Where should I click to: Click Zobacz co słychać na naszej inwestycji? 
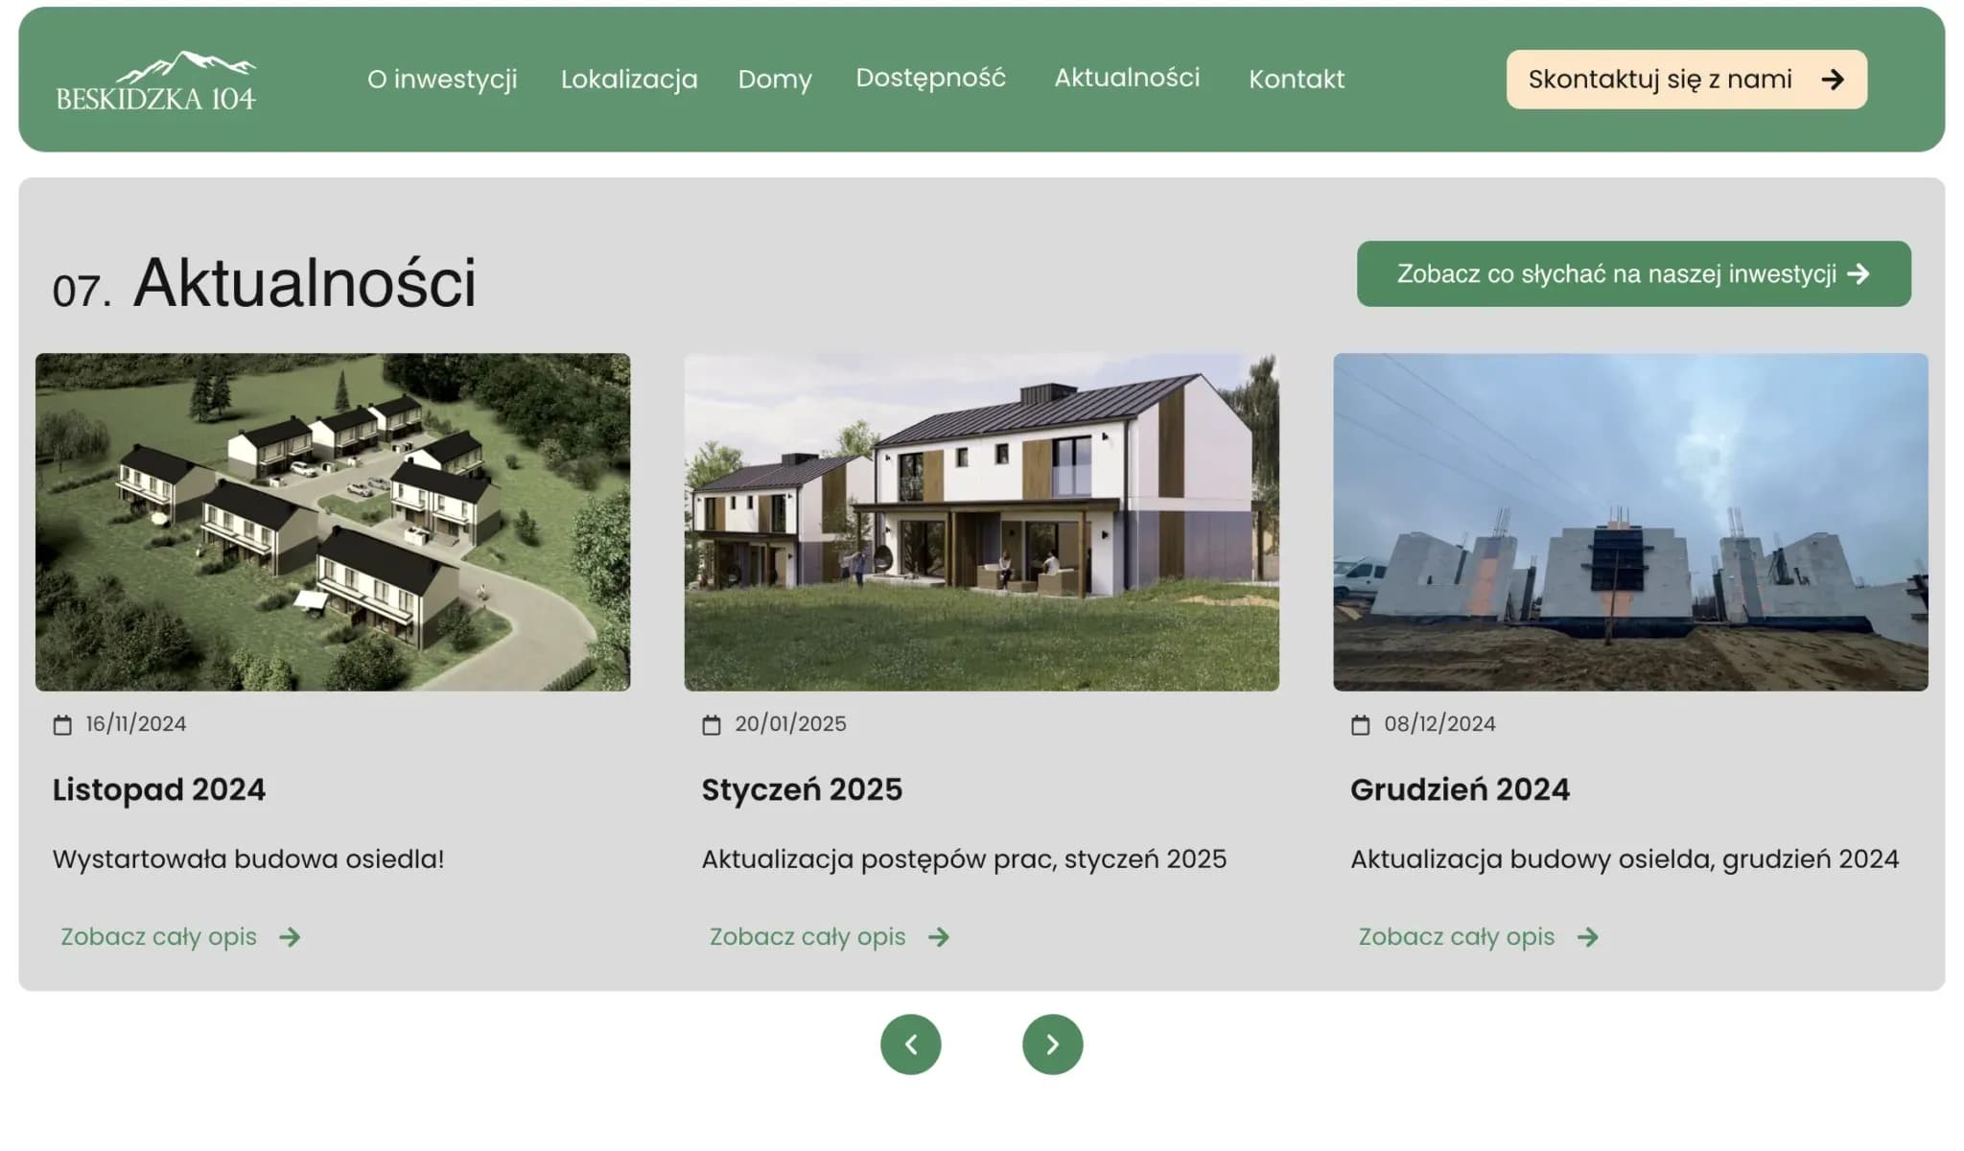tap(1633, 273)
